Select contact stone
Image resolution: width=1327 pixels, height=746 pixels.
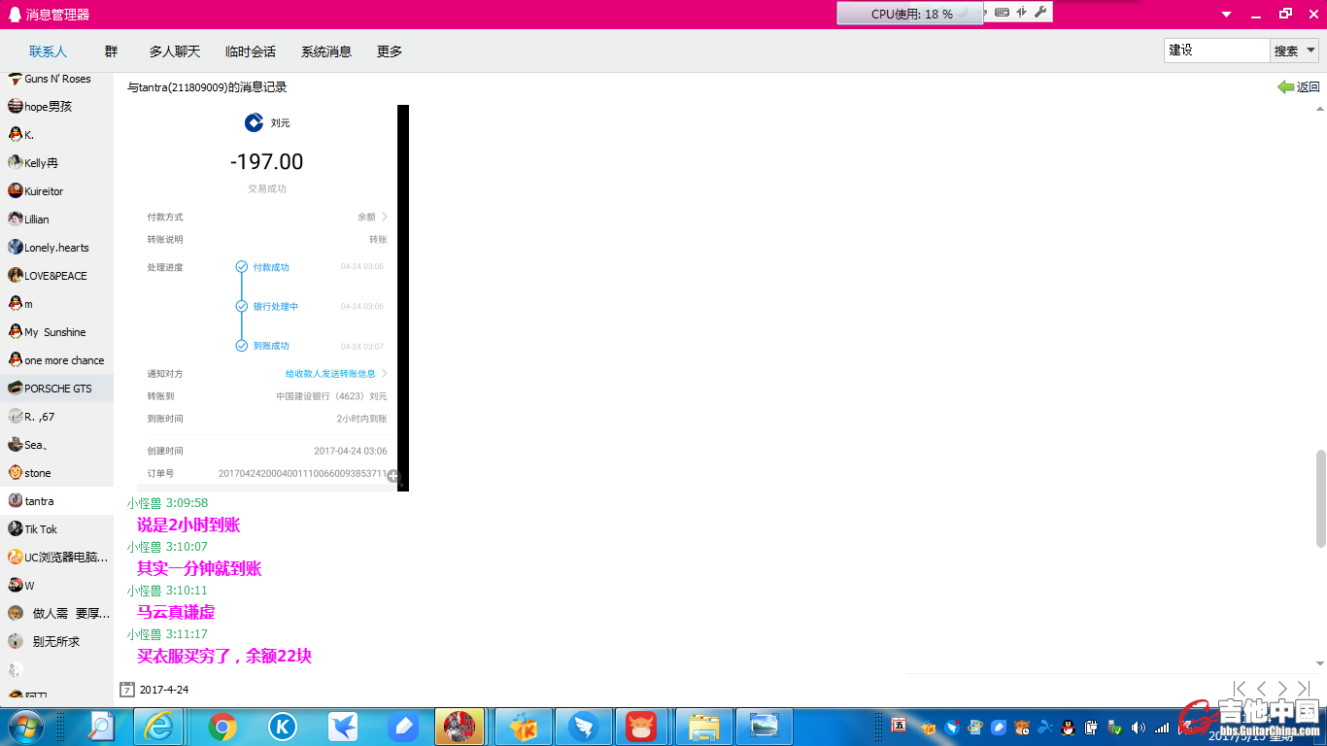click(x=56, y=473)
